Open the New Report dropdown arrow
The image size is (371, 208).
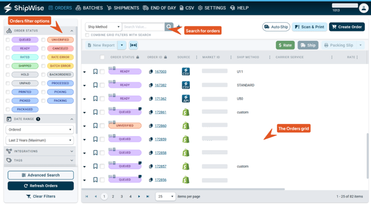point(122,45)
